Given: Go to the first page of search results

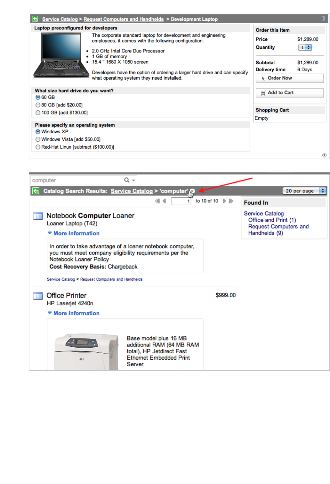Looking at the screenshot, I should click(x=157, y=201).
